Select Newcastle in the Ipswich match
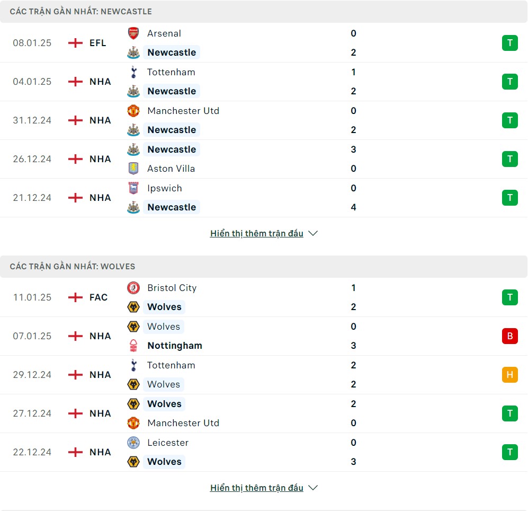Image resolution: width=528 pixels, height=511 pixels. point(172,207)
